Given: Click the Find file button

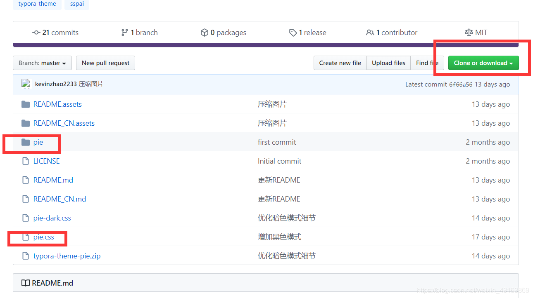Looking at the screenshot, I should 427,63.
